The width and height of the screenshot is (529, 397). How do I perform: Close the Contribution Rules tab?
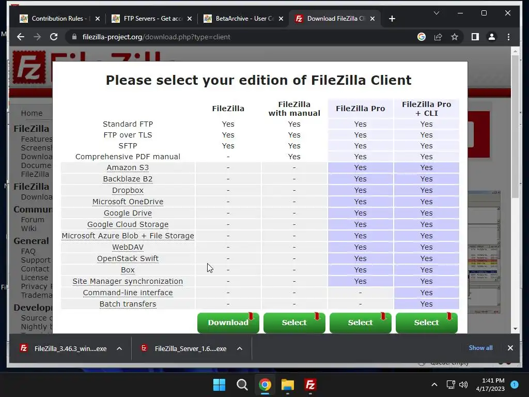tap(98, 19)
